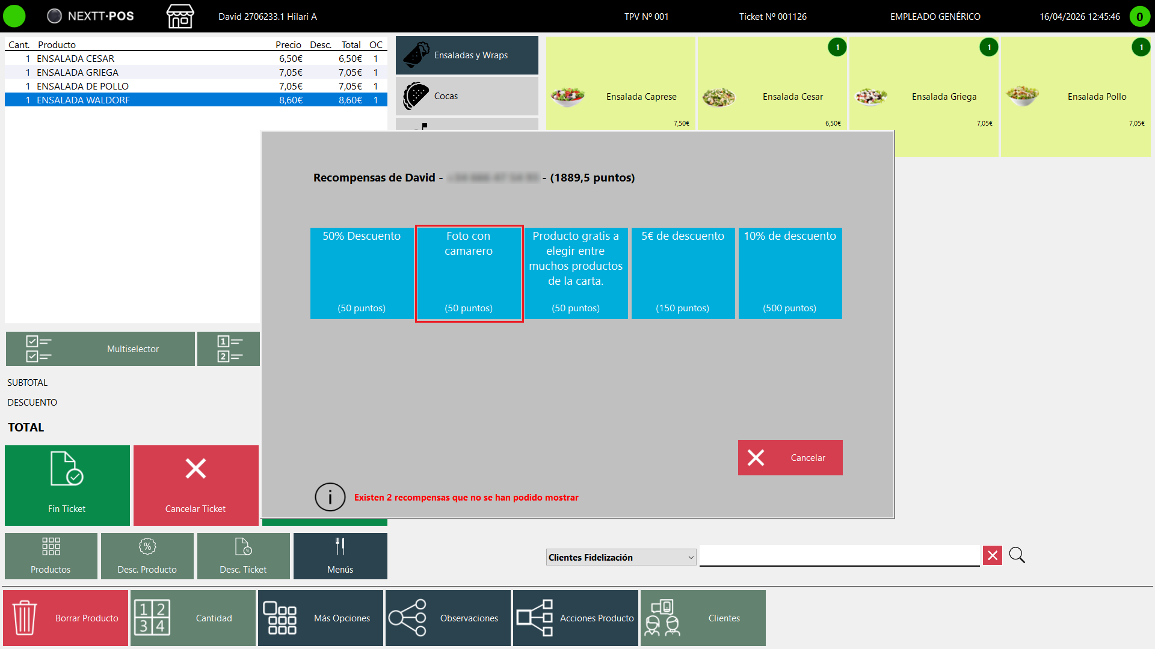Screen dimensions: 1155x649
Task: Open the Clientes Fidelización dropdown
Action: pos(621,557)
